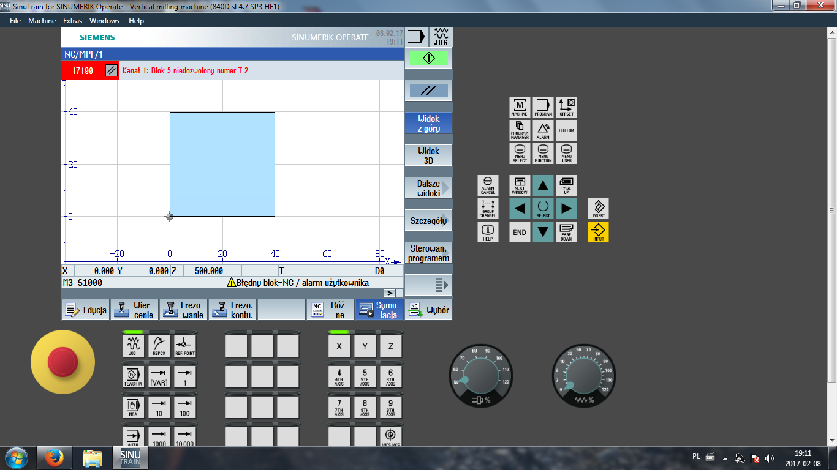Click the NEXT WINDOW key
This screenshot has width=837, height=470.
pos(520,185)
